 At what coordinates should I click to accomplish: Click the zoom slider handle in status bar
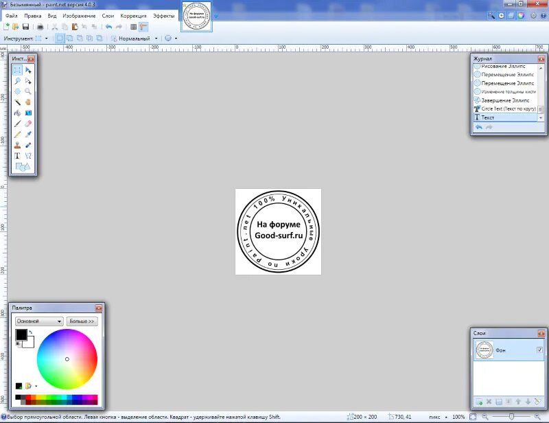pyautogui.click(x=511, y=417)
